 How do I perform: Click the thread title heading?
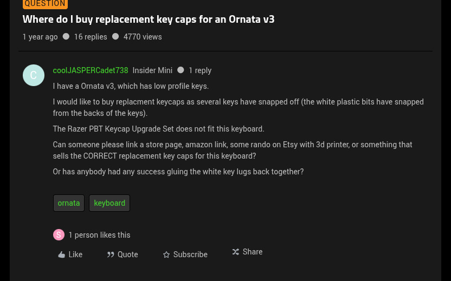[x=149, y=19]
